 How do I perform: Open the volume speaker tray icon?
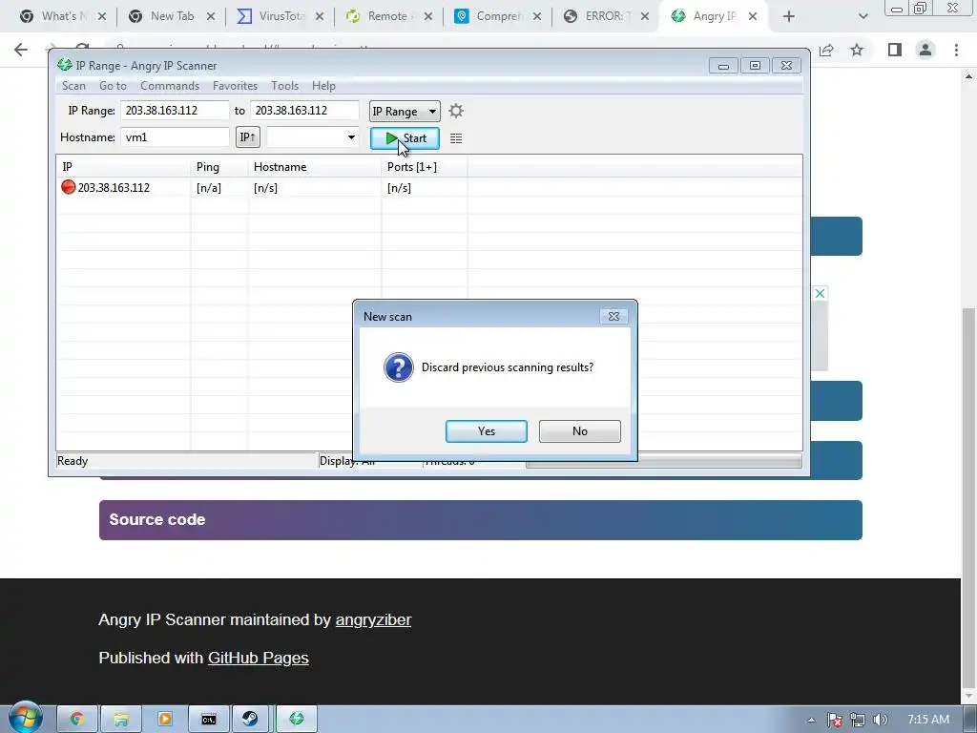point(881,720)
